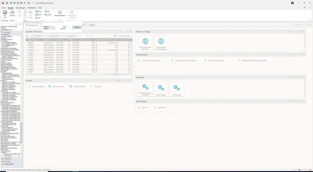Image resolution: width=313 pixels, height=172 pixels.
Task: Open Wiedervorlagen in the sidebar
Action: tap(11, 164)
